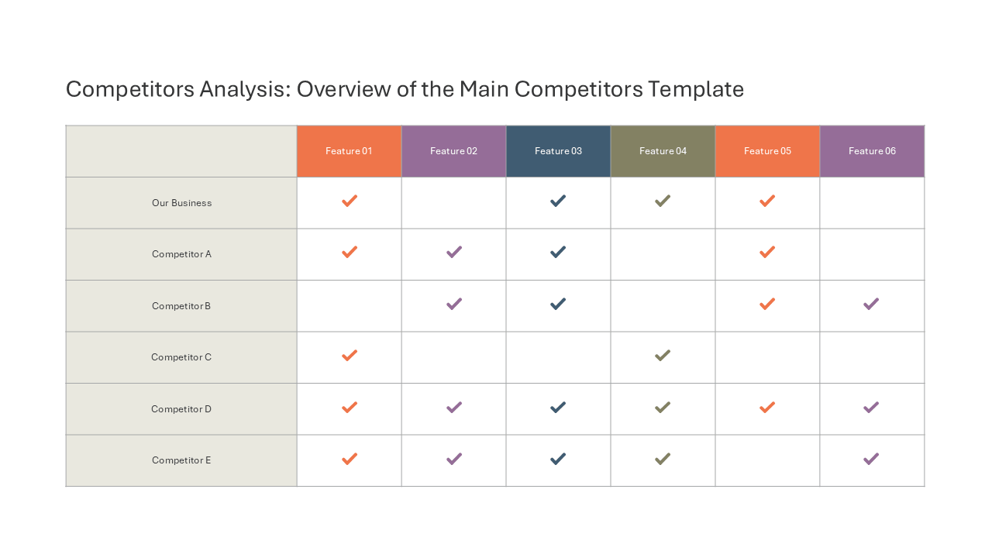
Task: Click the Our Business row label
Action: (181, 203)
